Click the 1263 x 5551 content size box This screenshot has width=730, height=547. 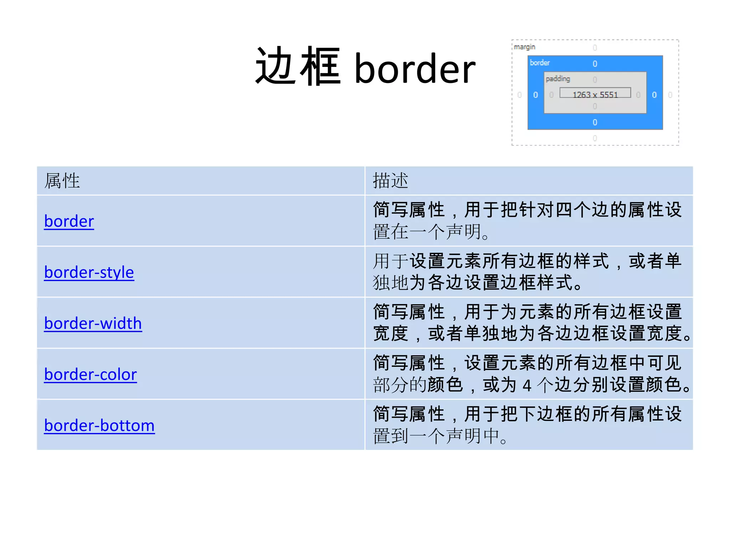(x=595, y=93)
